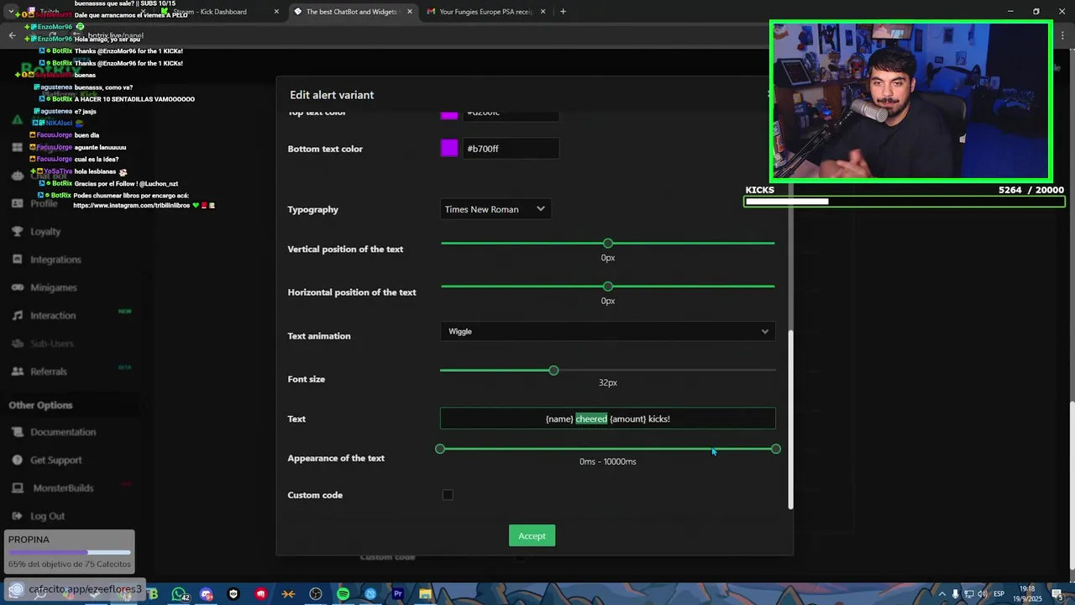Viewport: 1075px width, 605px height.
Task: Click the Horizontal position slider handle
Action: coord(608,287)
